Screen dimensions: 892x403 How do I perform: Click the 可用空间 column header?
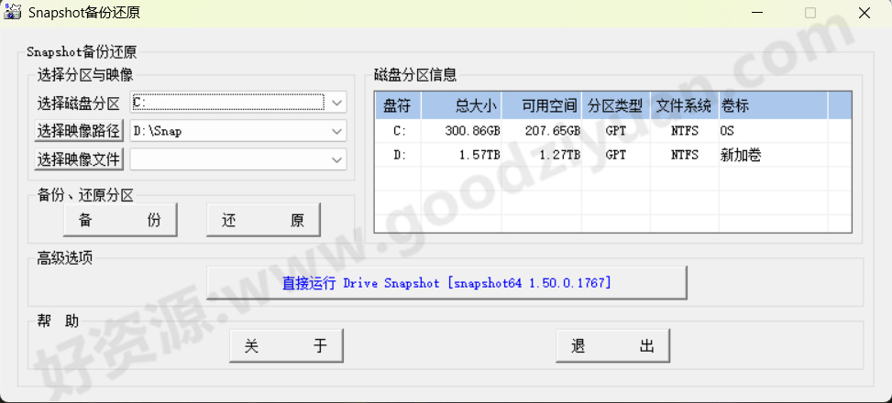coord(542,105)
